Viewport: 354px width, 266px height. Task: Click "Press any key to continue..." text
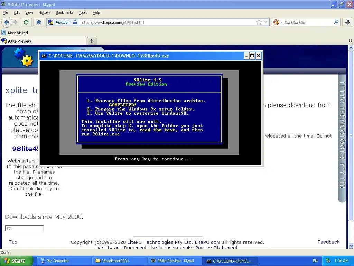tap(153, 159)
